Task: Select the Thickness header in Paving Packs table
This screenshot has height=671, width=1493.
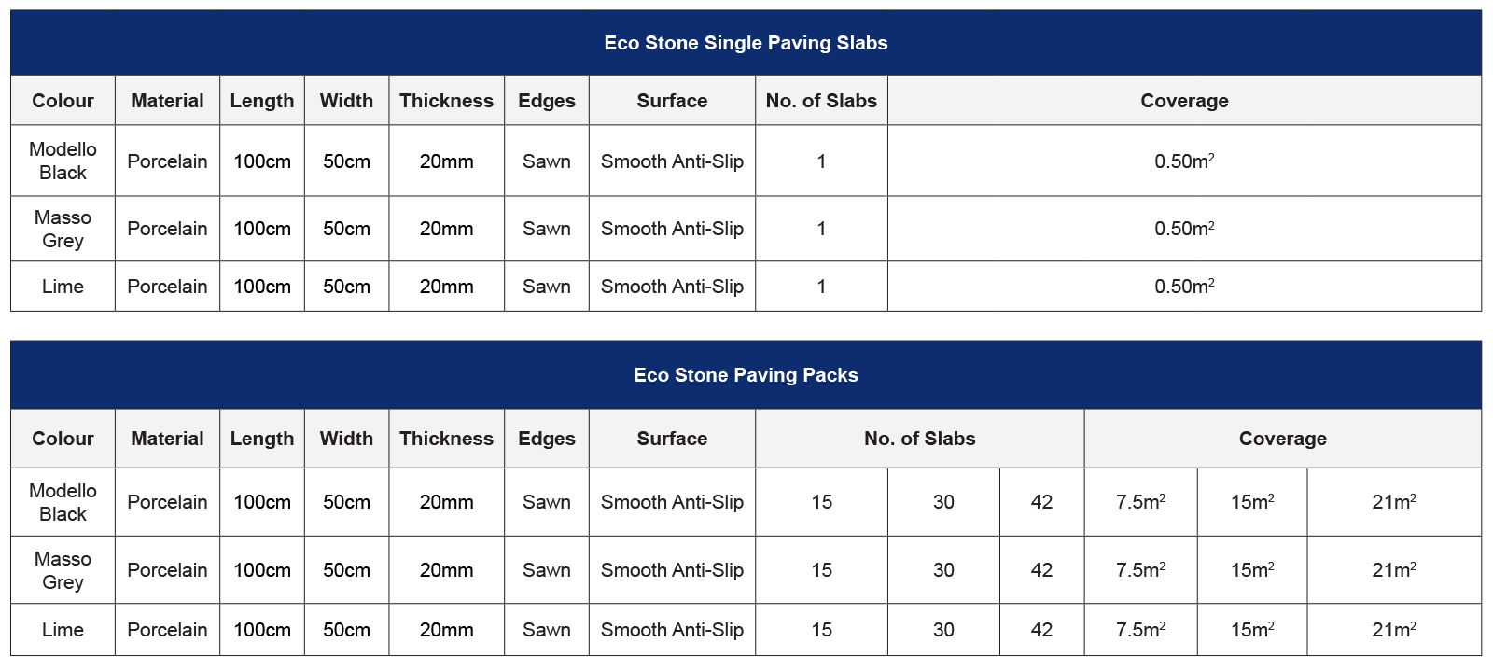Action: pos(446,439)
